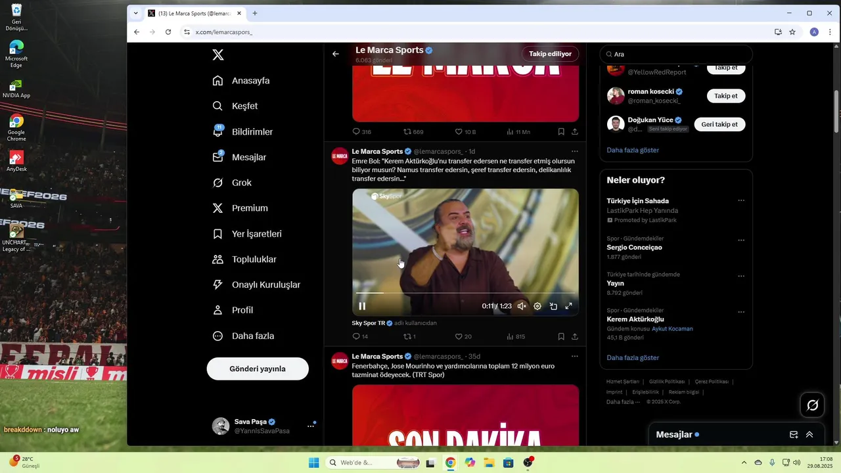Open new Chrome tab

coord(255,13)
